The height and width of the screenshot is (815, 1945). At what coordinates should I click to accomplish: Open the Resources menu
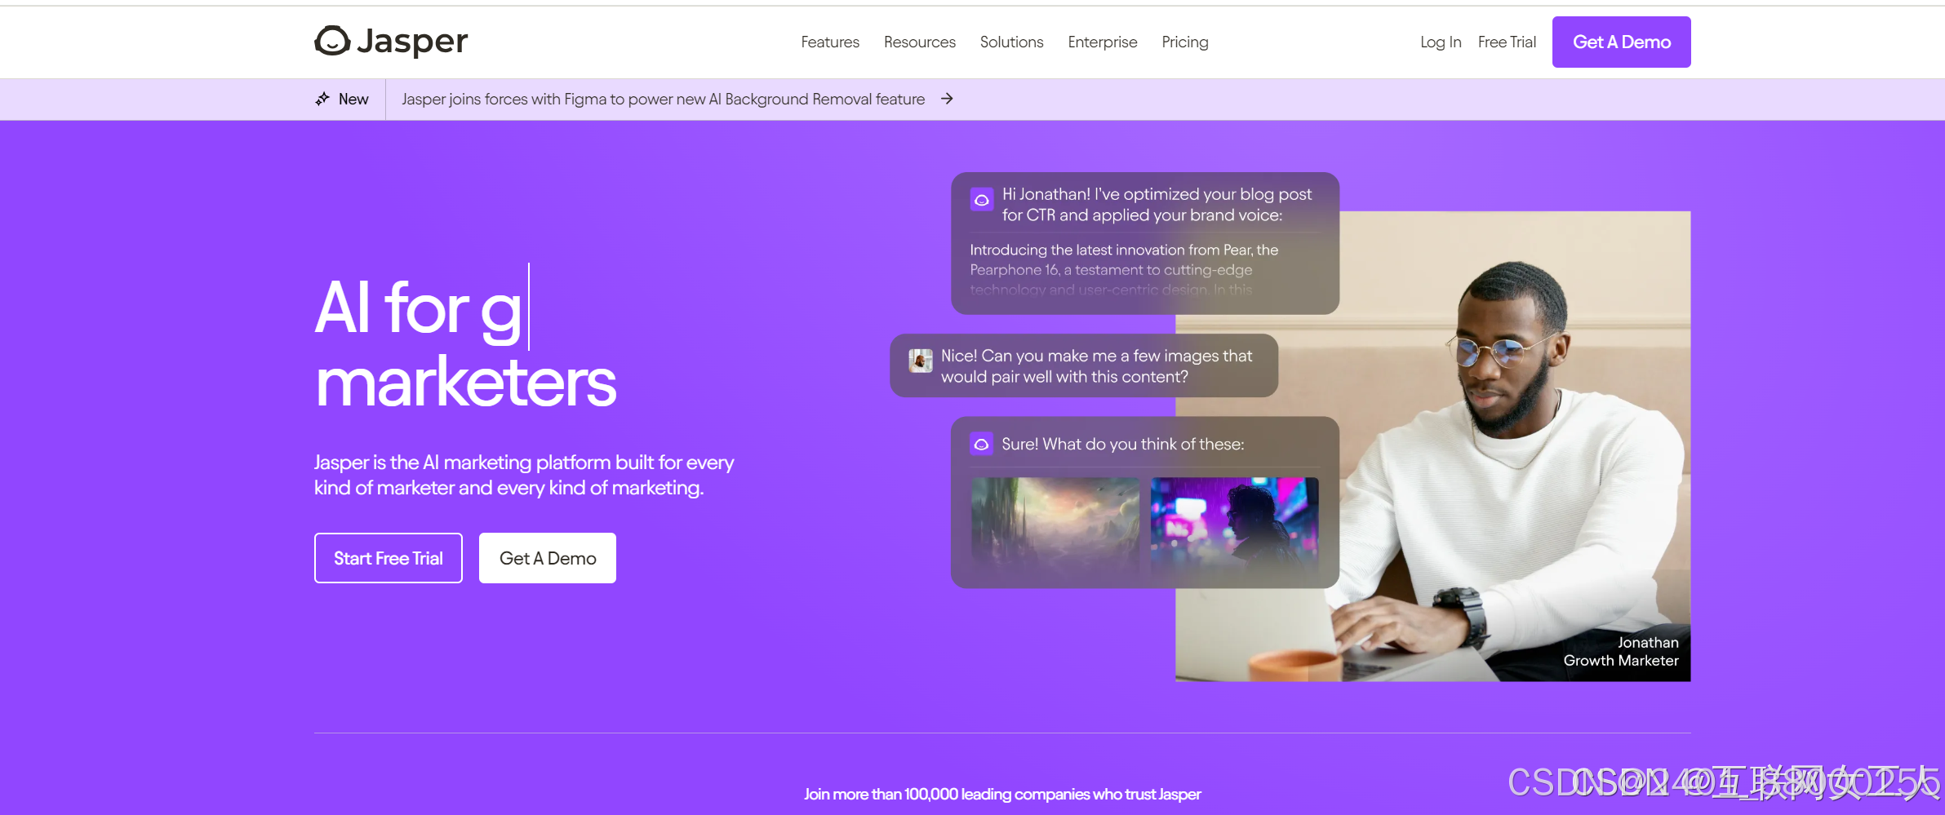[920, 42]
